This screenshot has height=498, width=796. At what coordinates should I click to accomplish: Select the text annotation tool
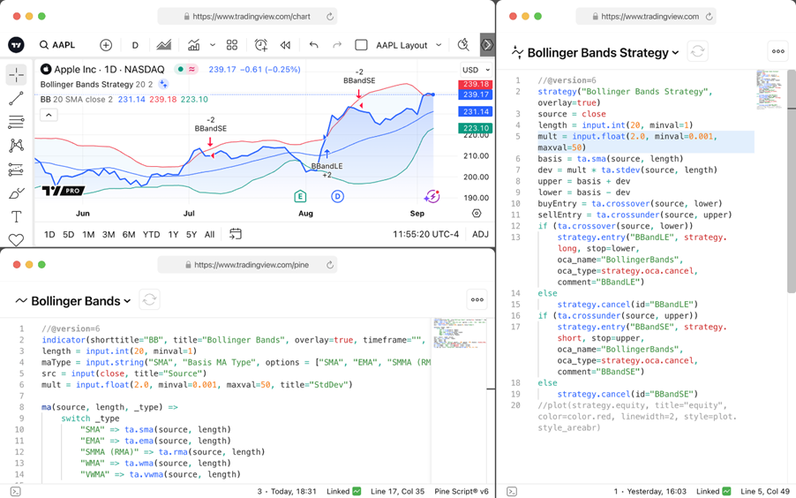coord(16,216)
